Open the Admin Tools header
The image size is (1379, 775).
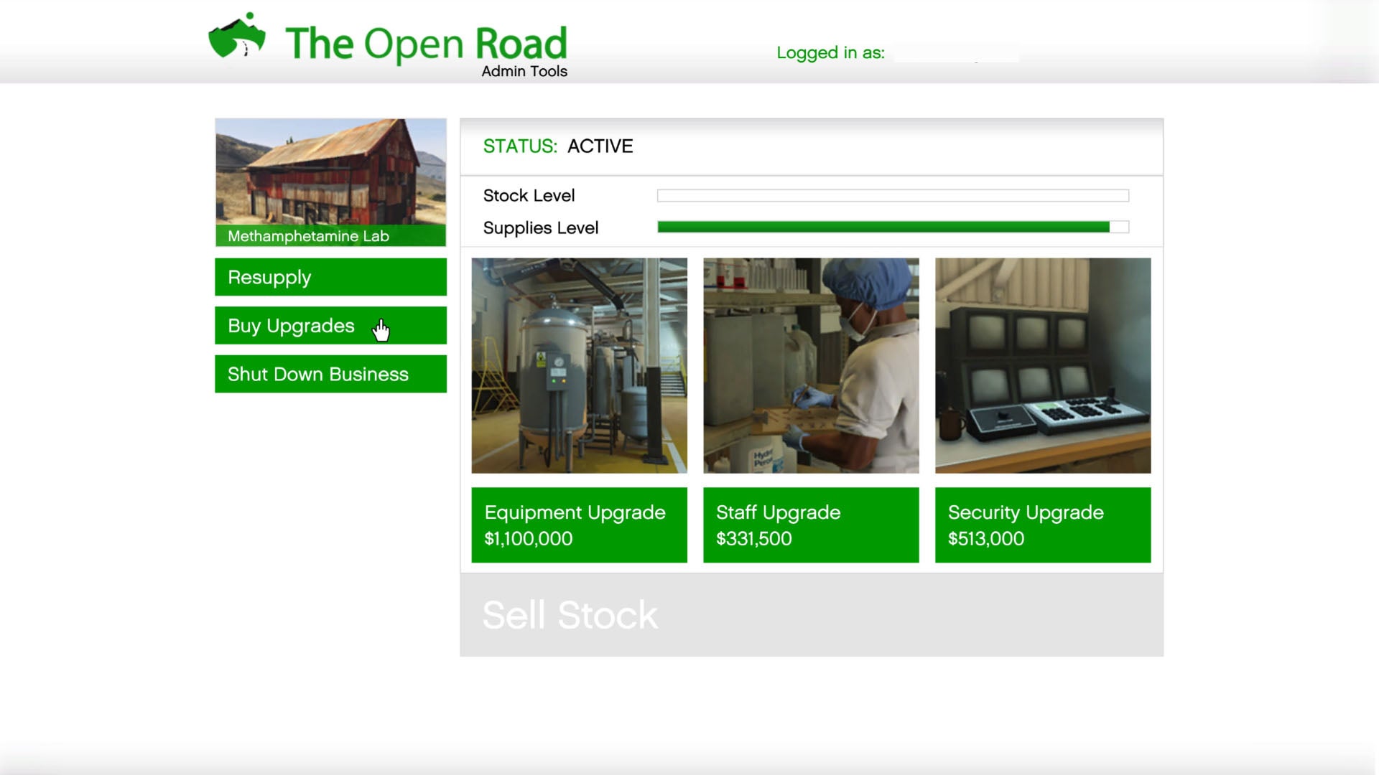(523, 71)
